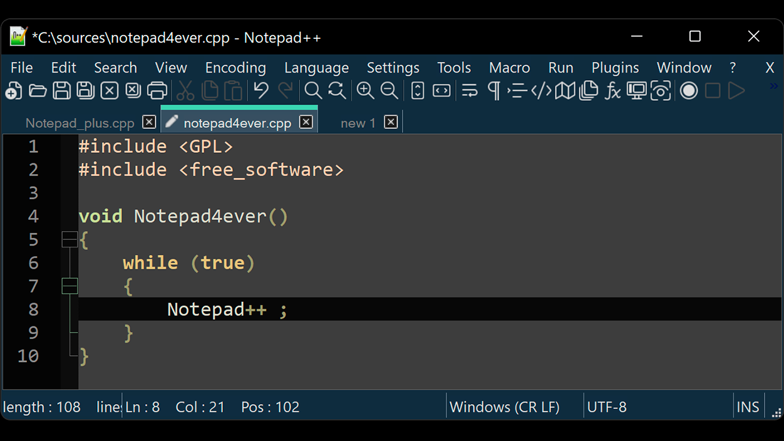Open Find with the magnifier icon
Viewport: 784px width, 441px height.
pyautogui.click(x=313, y=91)
